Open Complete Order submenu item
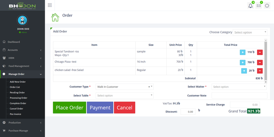The width and height of the screenshot is (274, 137). (x=18, y=103)
